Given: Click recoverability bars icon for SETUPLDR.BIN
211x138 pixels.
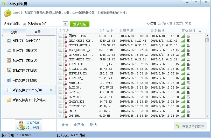Looking at the screenshot, I should tap(183, 73).
